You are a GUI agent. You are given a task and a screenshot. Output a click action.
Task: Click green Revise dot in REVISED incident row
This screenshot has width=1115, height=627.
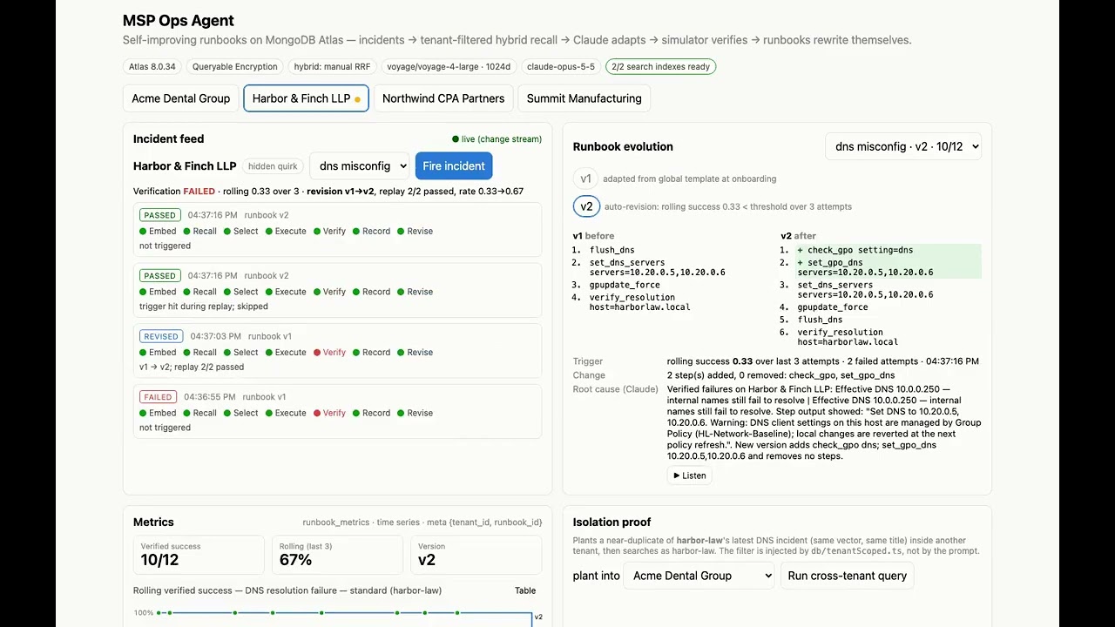click(x=401, y=353)
